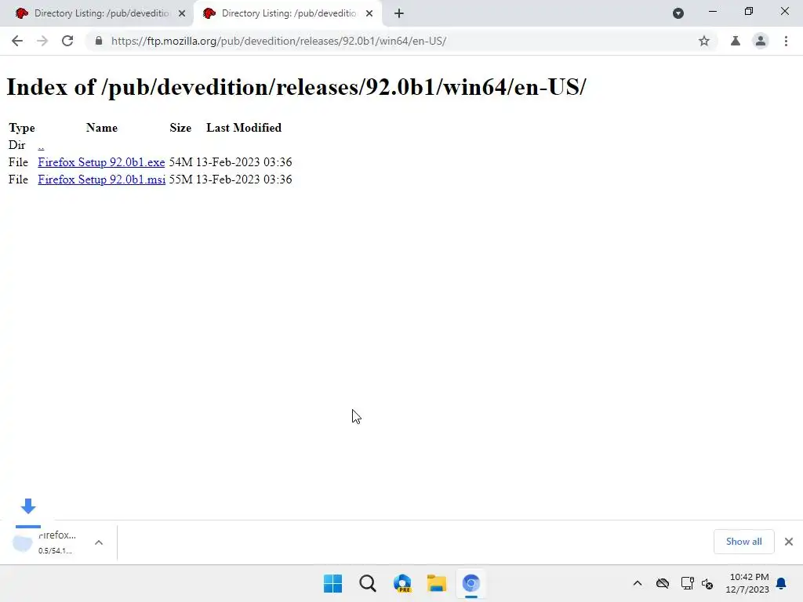The image size is (803, 602).
Task: Open the tab search dropdown
Action: (x=678, y=13)
